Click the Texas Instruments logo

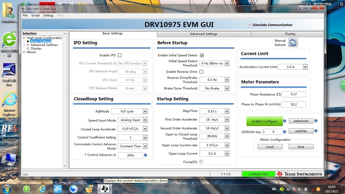(300, 174)
